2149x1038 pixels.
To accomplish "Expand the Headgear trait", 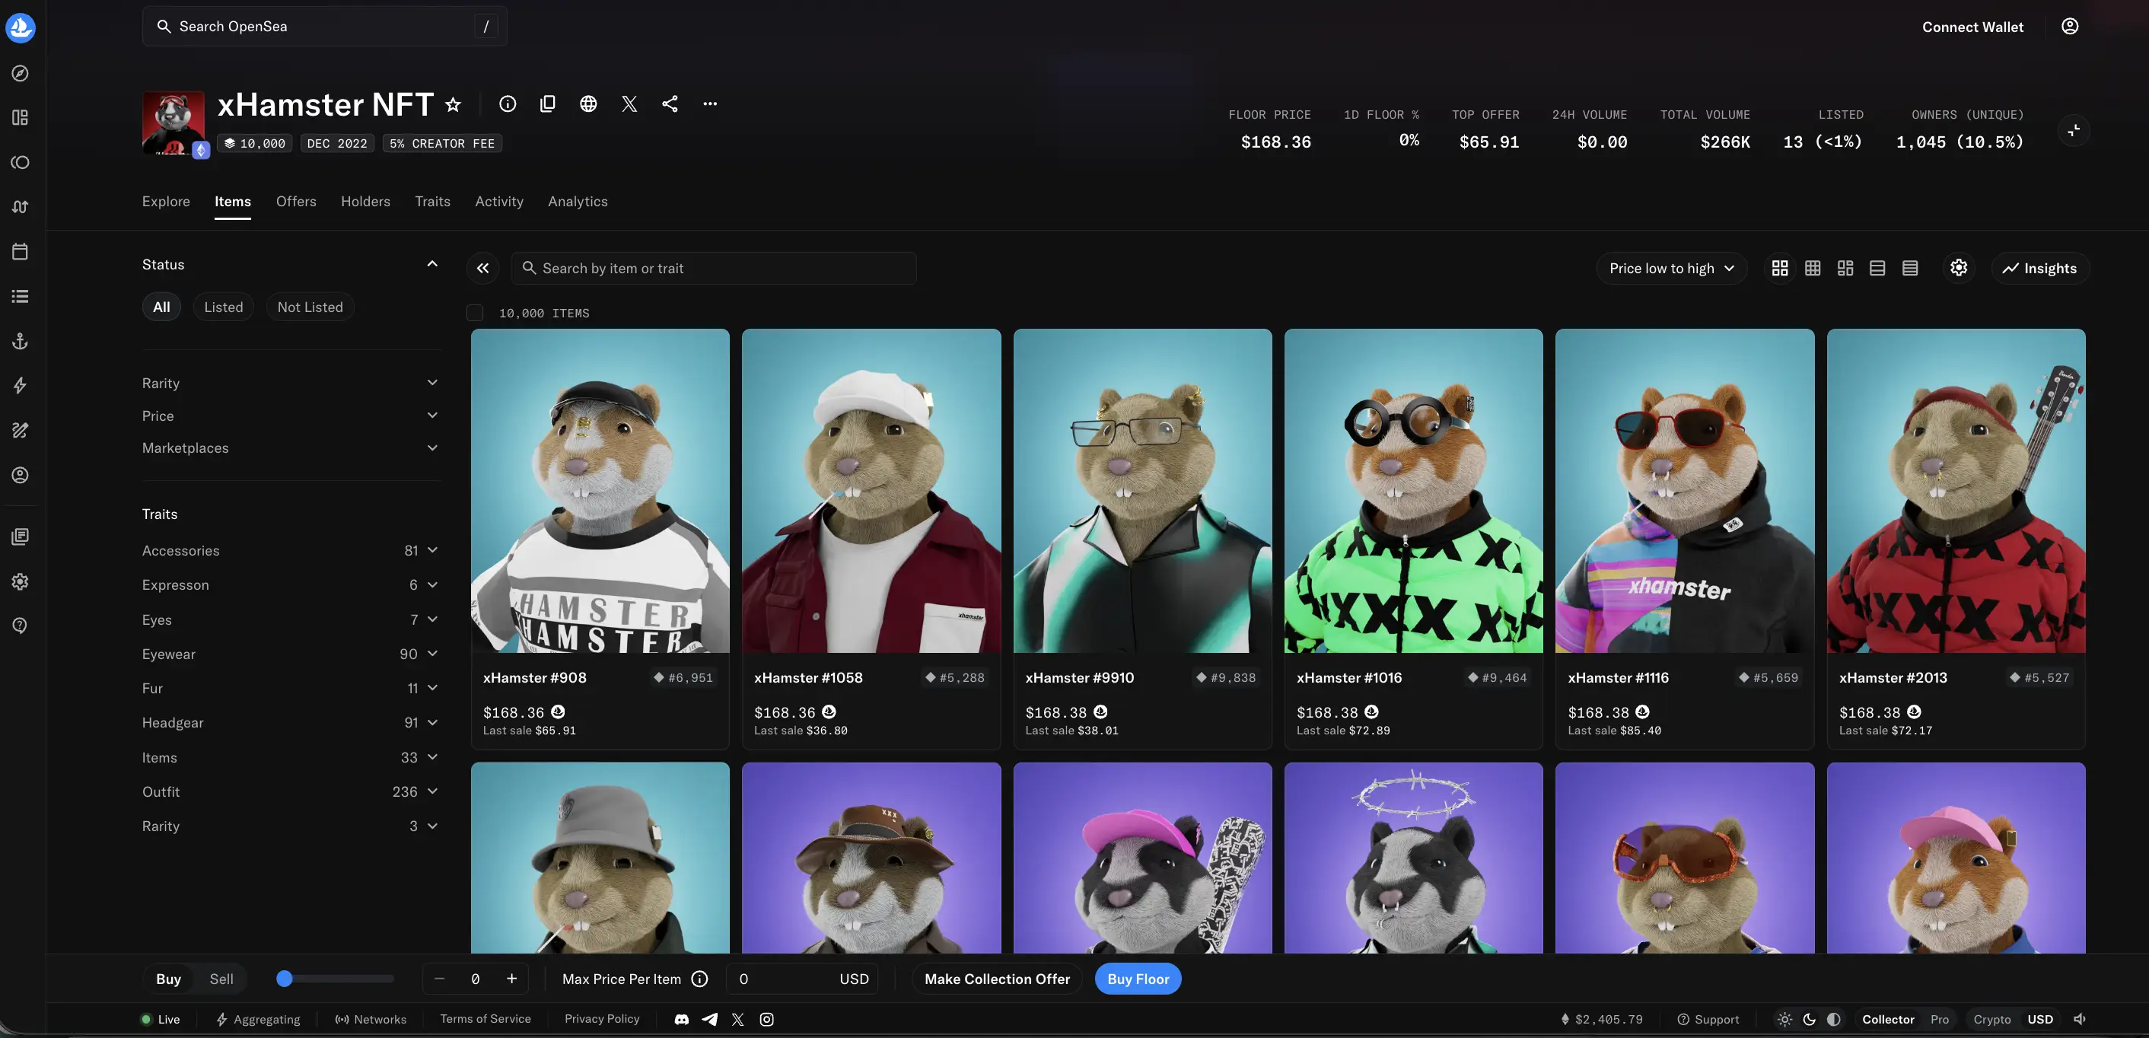I will click(x=289, y=723).
